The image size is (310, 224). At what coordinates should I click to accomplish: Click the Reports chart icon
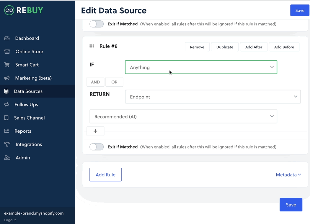(x=6, y=131)
